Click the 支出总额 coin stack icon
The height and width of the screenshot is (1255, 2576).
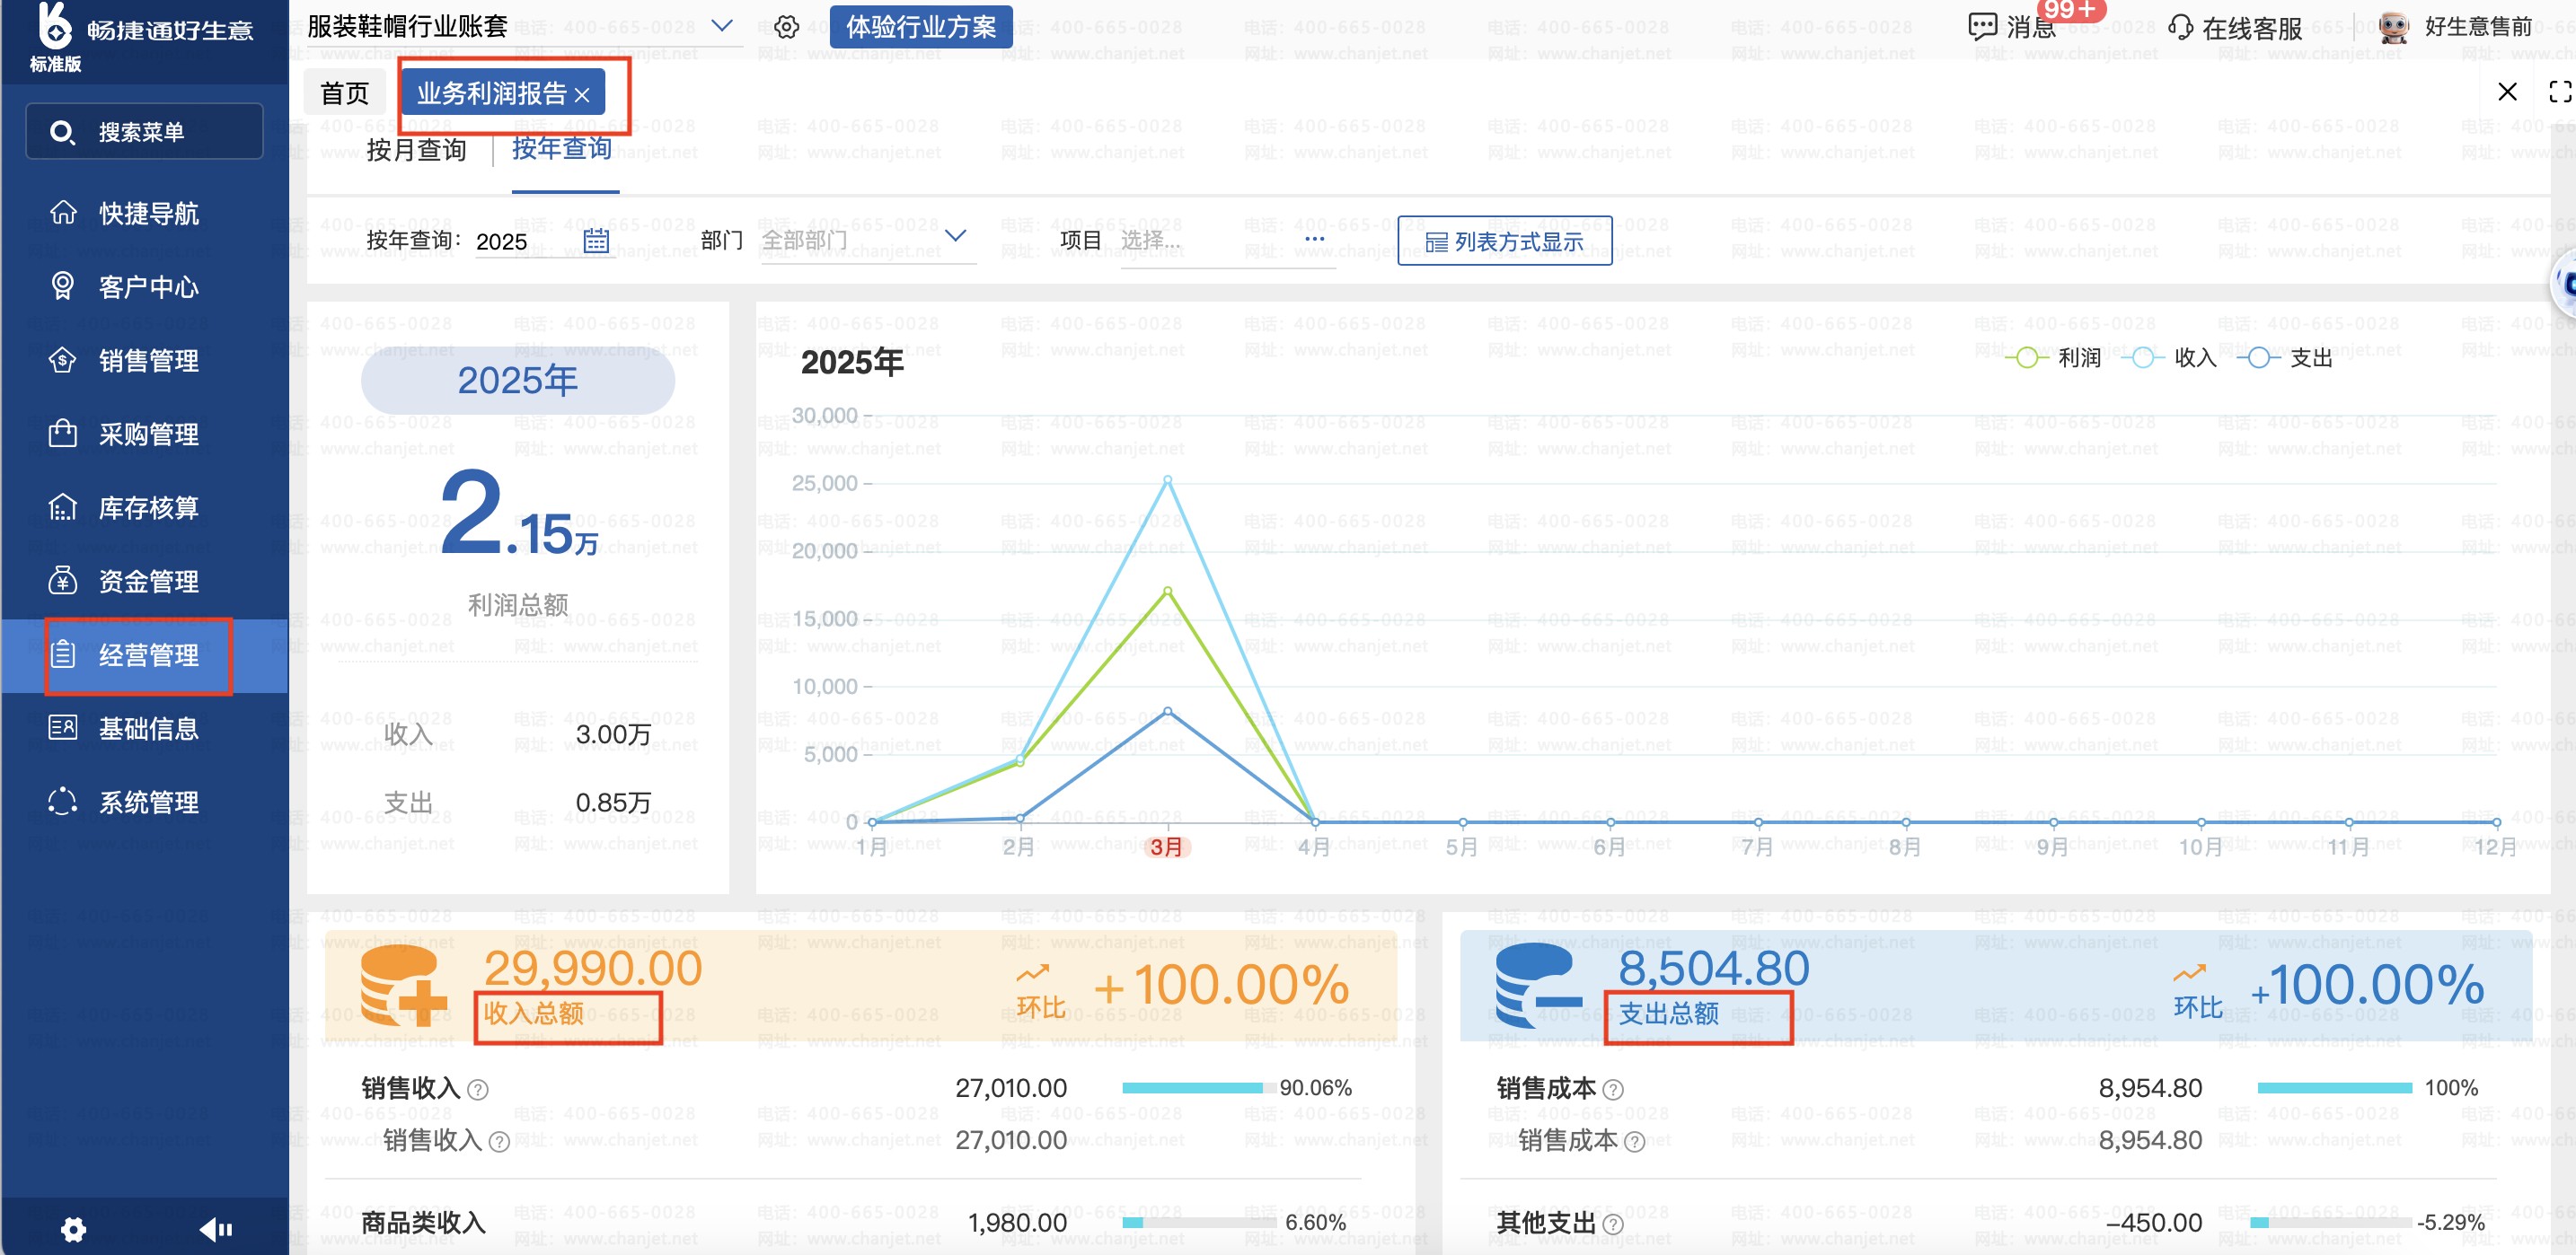(1538, 984)
